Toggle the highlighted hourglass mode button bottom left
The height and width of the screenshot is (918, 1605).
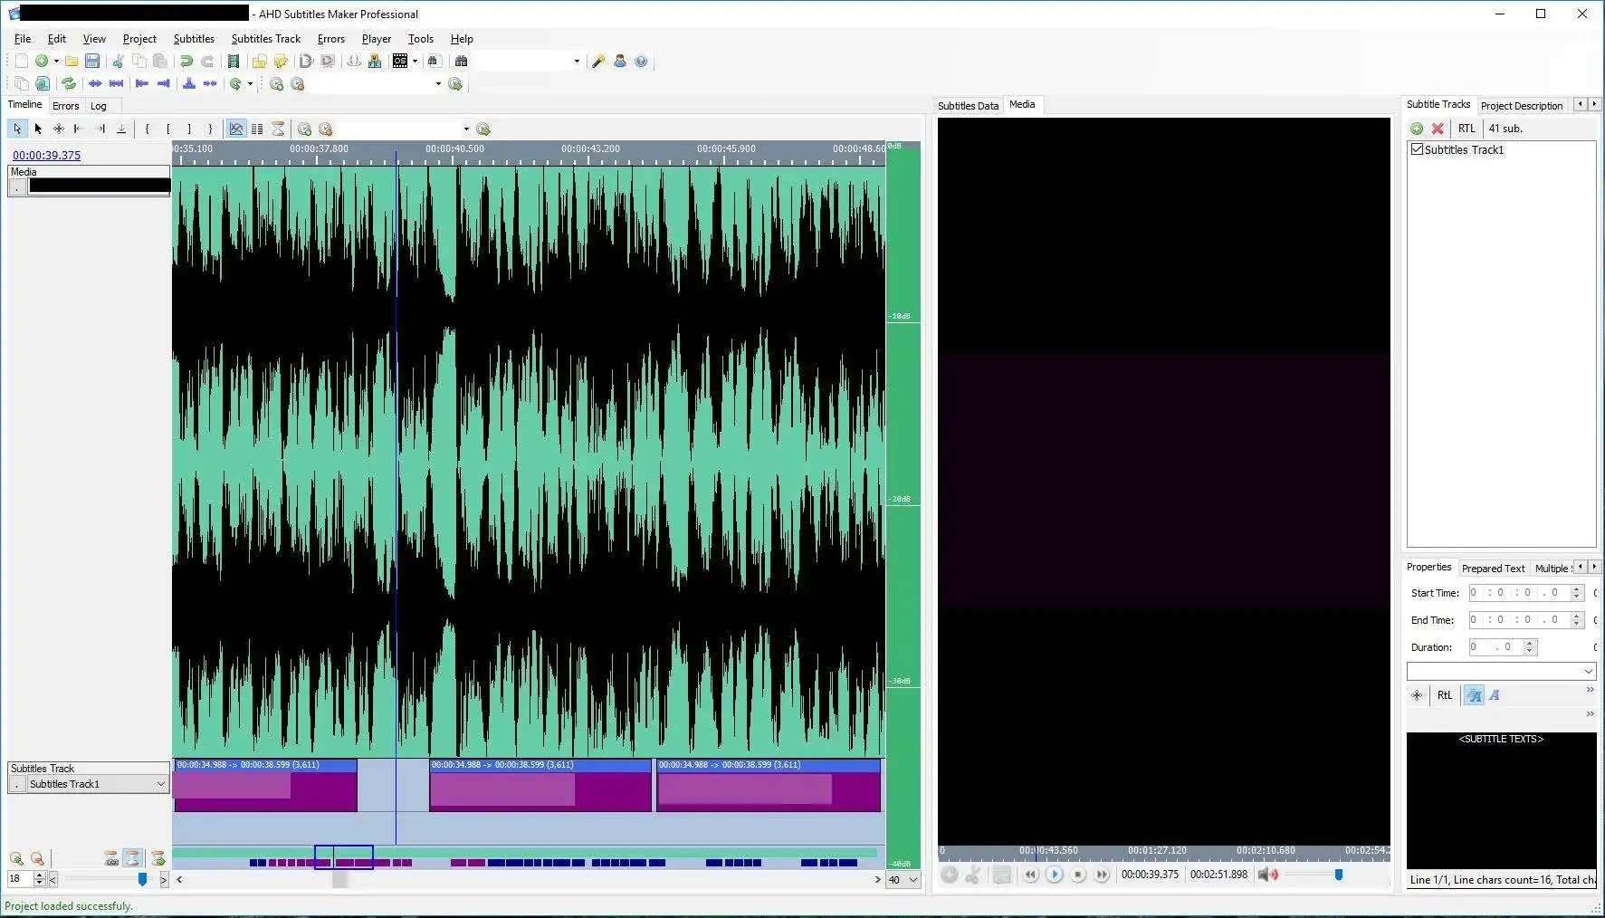click(132, 857)
